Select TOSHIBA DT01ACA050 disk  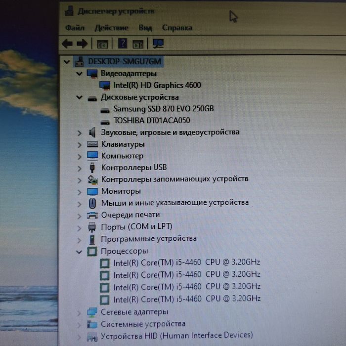pyautogui.click(x=152, y=121)
